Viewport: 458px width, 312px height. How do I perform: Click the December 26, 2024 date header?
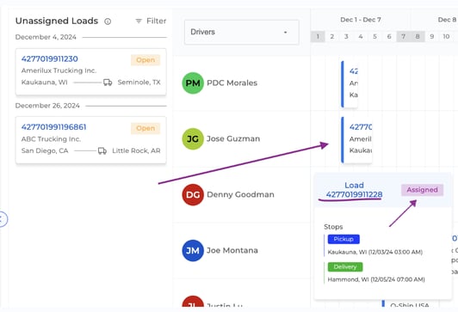[x=47, y=106]
